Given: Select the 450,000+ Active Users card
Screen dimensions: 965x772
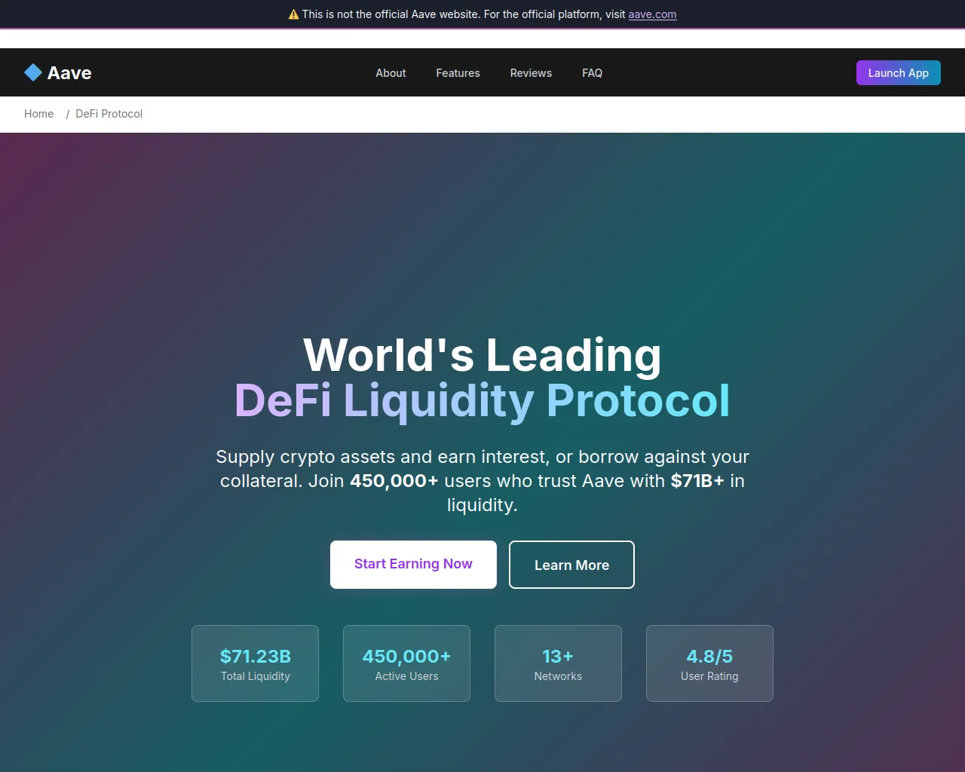Looking at the screenshot, I should (406, 663).
